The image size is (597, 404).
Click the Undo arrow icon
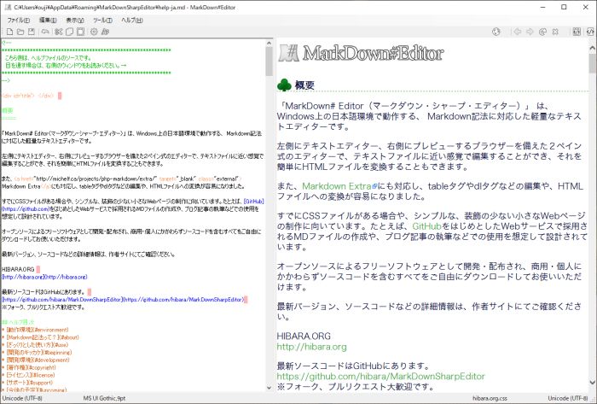tap(45, 32)
